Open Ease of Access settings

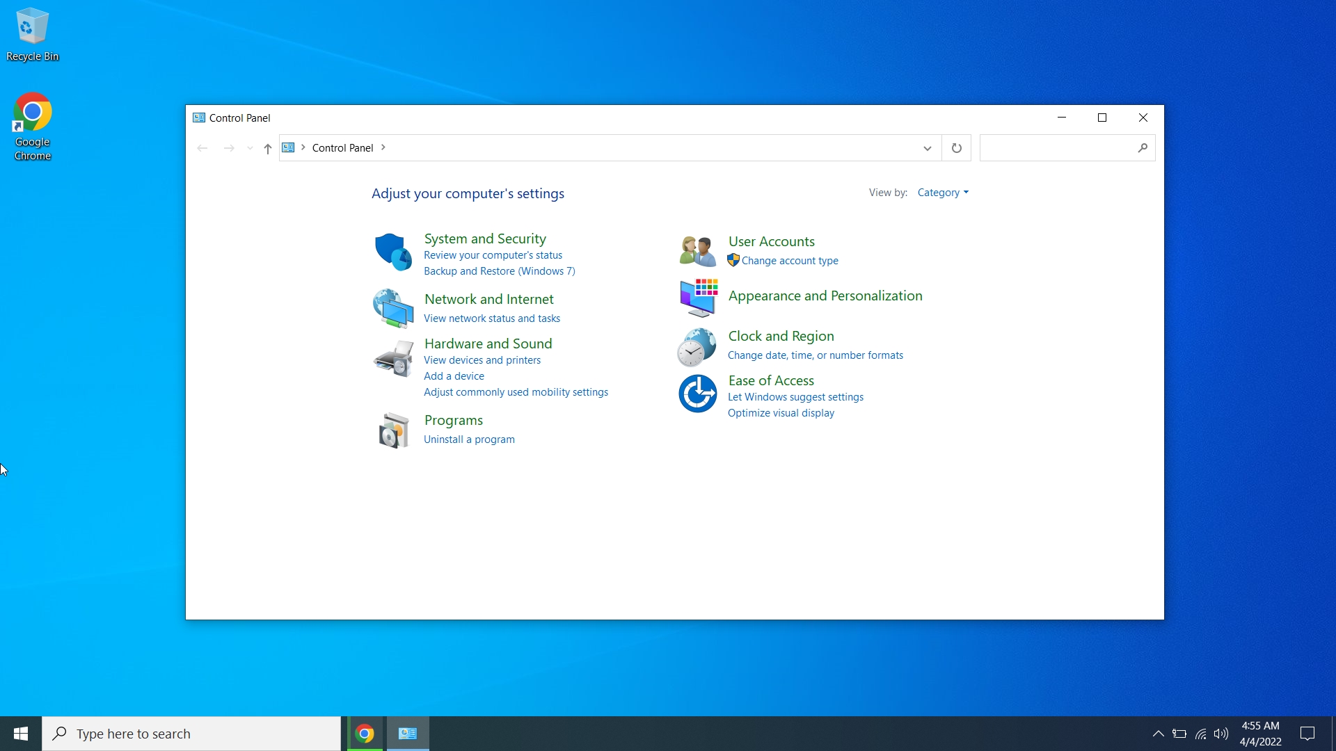(x=770, y=380)
